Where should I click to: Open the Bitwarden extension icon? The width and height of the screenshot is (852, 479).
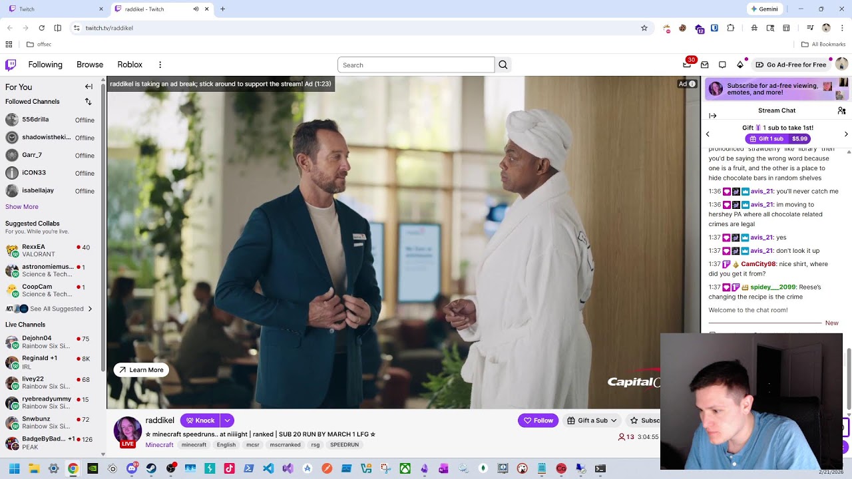click(714, 28)
